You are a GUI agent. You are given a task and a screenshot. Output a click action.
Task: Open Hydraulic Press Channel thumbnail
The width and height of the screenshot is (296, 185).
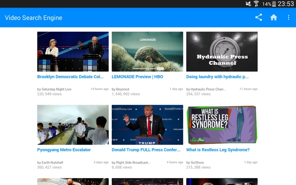tap(222, 52)
